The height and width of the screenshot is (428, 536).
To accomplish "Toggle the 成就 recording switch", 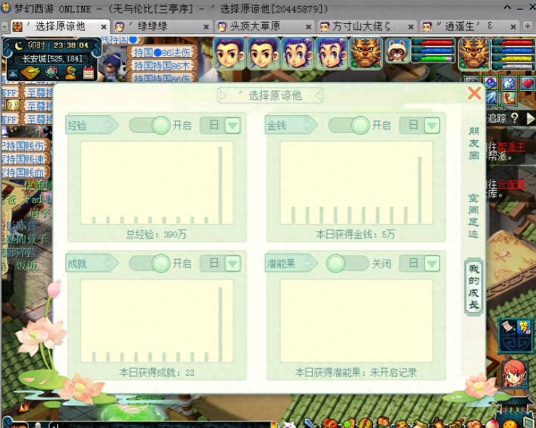I will pos(150,263).
